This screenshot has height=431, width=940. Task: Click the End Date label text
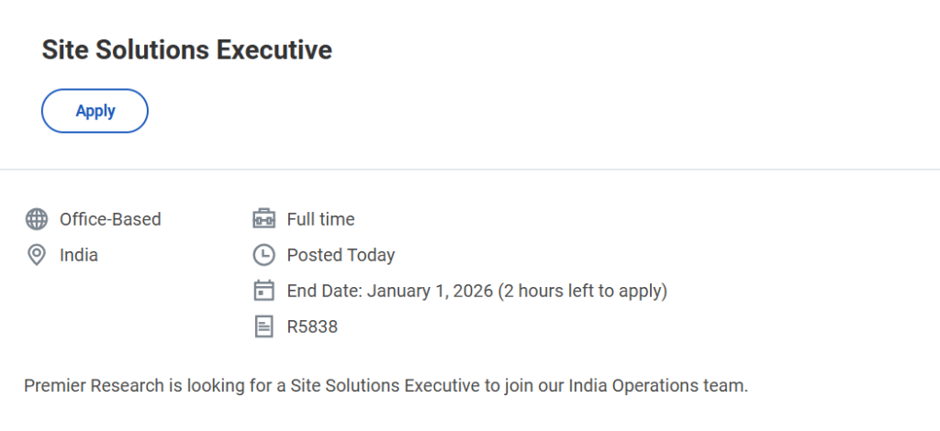[325, 291]
